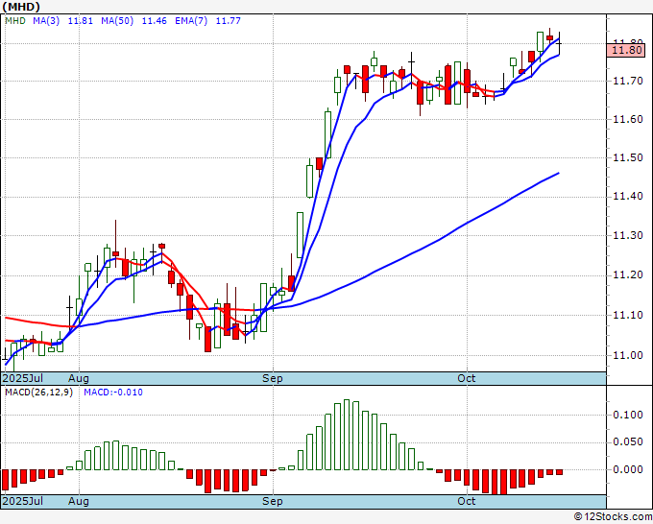This screenshot has width=653, height=524.
Task: Click the 11.30 price axis label
Action: point(628,235)
